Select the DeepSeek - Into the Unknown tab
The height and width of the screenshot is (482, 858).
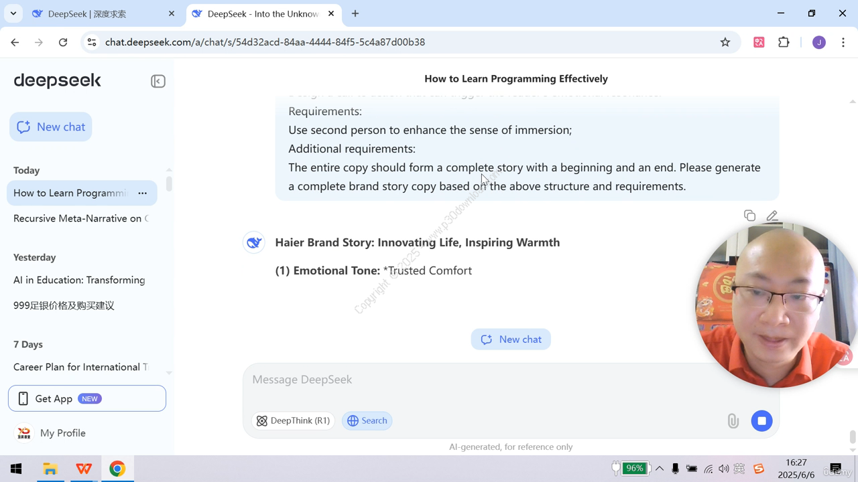(263, 13)
